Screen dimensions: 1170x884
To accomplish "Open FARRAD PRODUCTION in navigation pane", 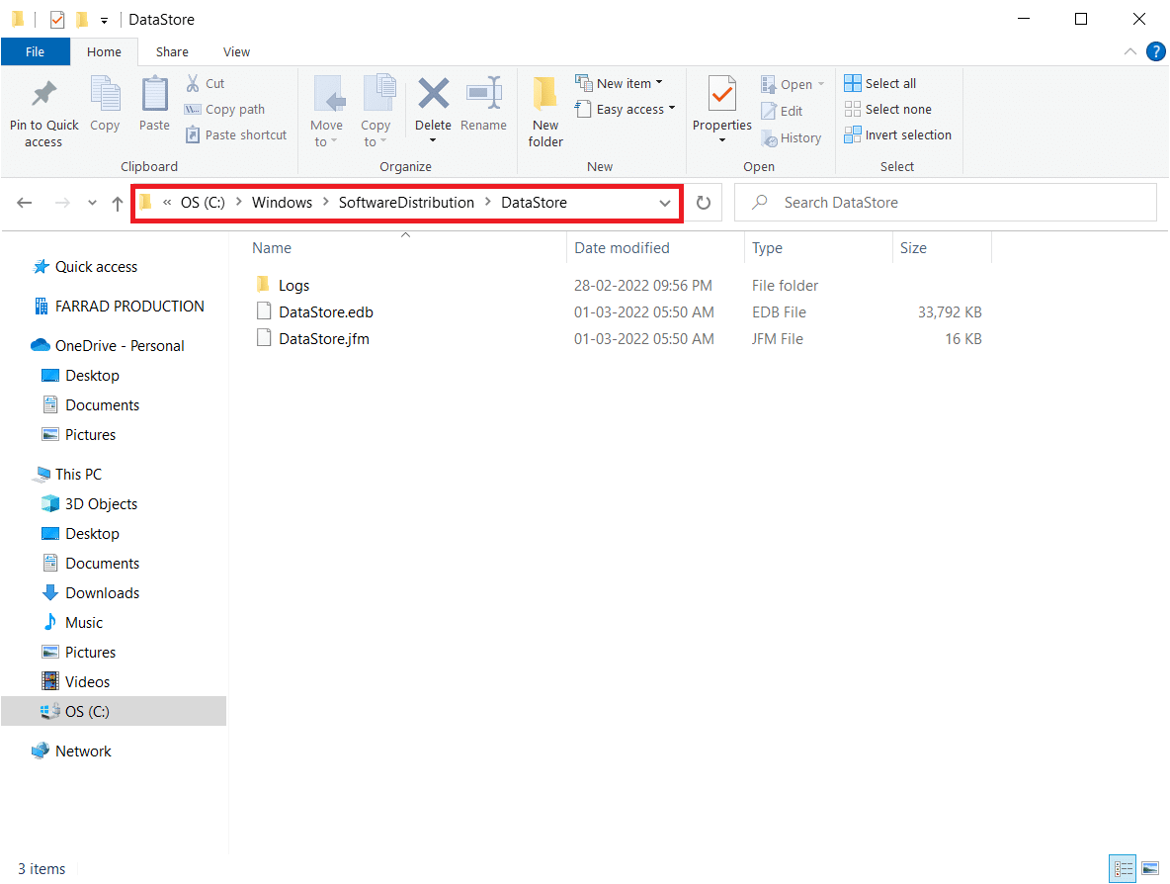I will (x=129, y=307).
